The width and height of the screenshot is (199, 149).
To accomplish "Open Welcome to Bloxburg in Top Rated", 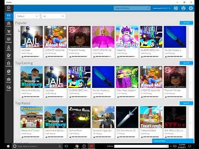I will pyautogui.click(x=56, y=117).
